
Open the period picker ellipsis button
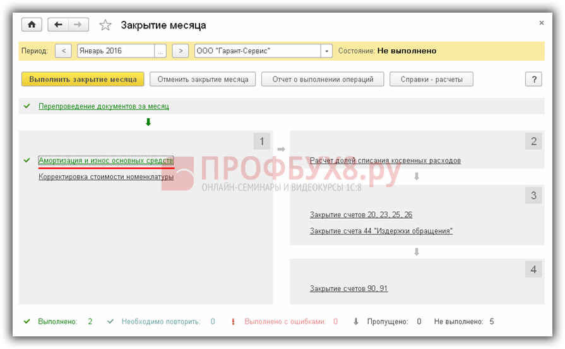pyautogui.click(x=160, y=51)
